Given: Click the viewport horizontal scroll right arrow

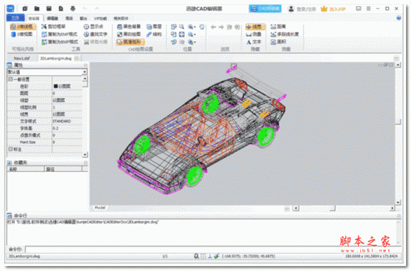Looking at the screenshot, I should coord(392,208).
